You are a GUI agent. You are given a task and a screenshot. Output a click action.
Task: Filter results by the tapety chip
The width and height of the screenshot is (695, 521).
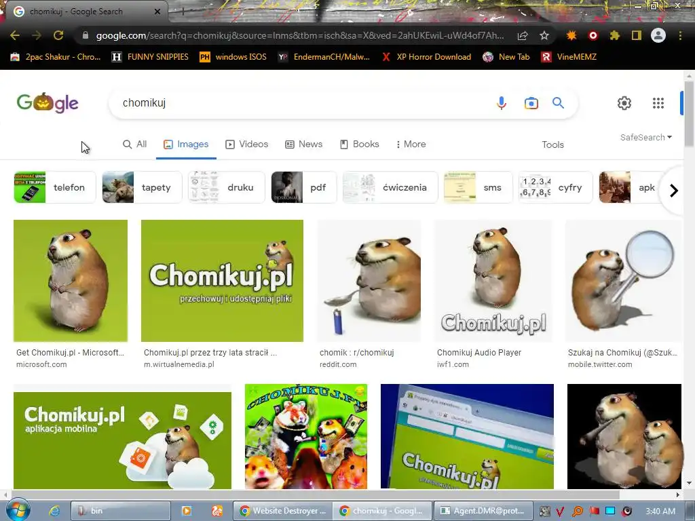pyautogui.click(x=142, y=187)
